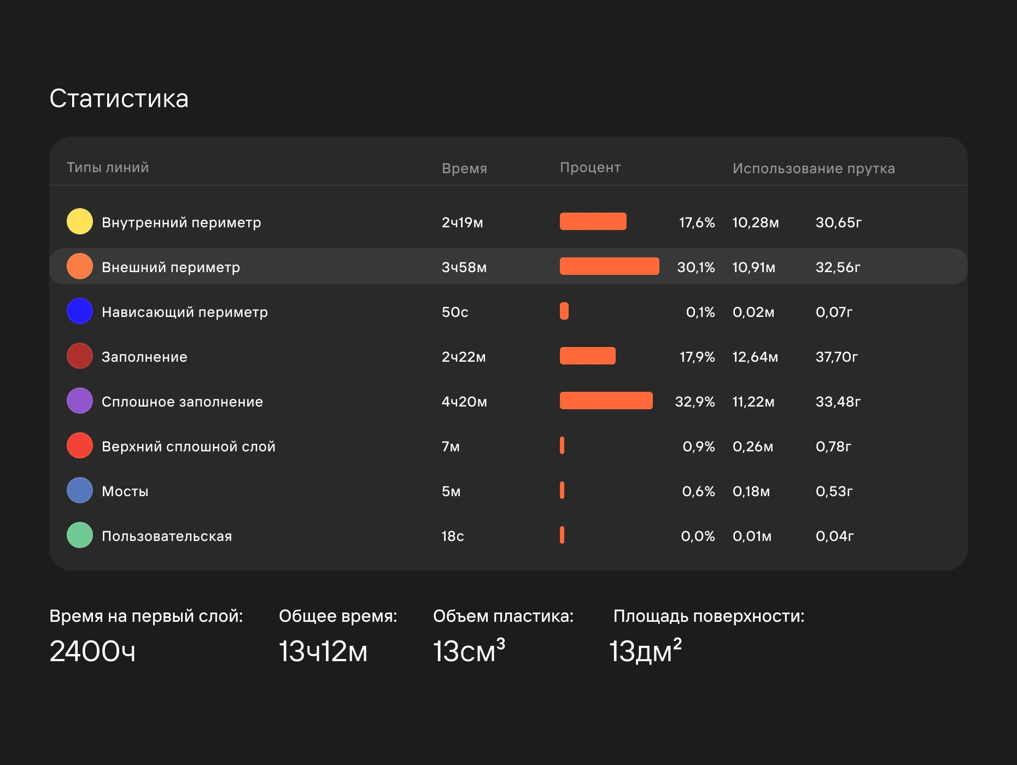Click the surface area value 13дм²
The height and width of the screenshot is (765, 1017).
pos(645,650)
